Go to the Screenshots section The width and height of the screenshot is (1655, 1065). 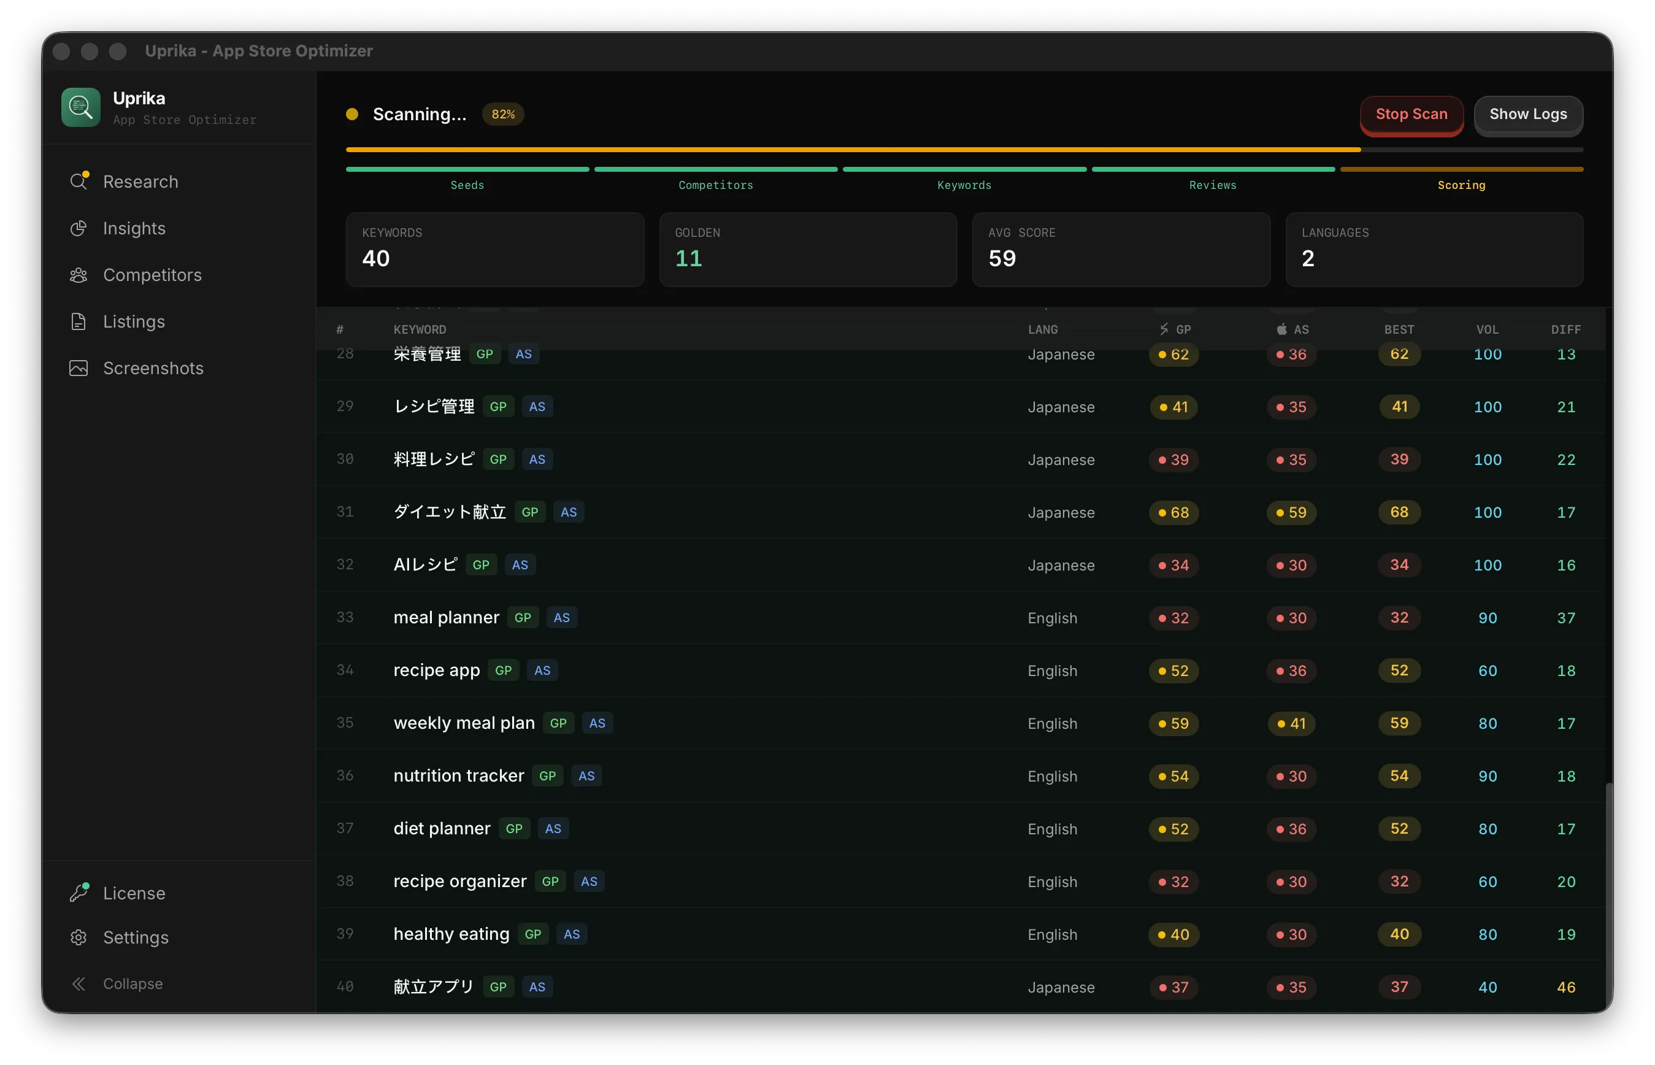click(153, 368)
